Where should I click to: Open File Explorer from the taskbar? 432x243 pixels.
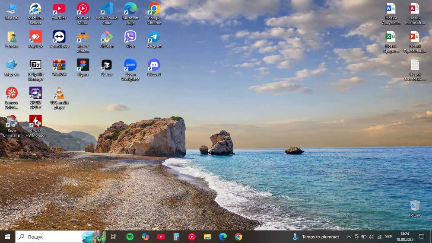coord(207,237)
